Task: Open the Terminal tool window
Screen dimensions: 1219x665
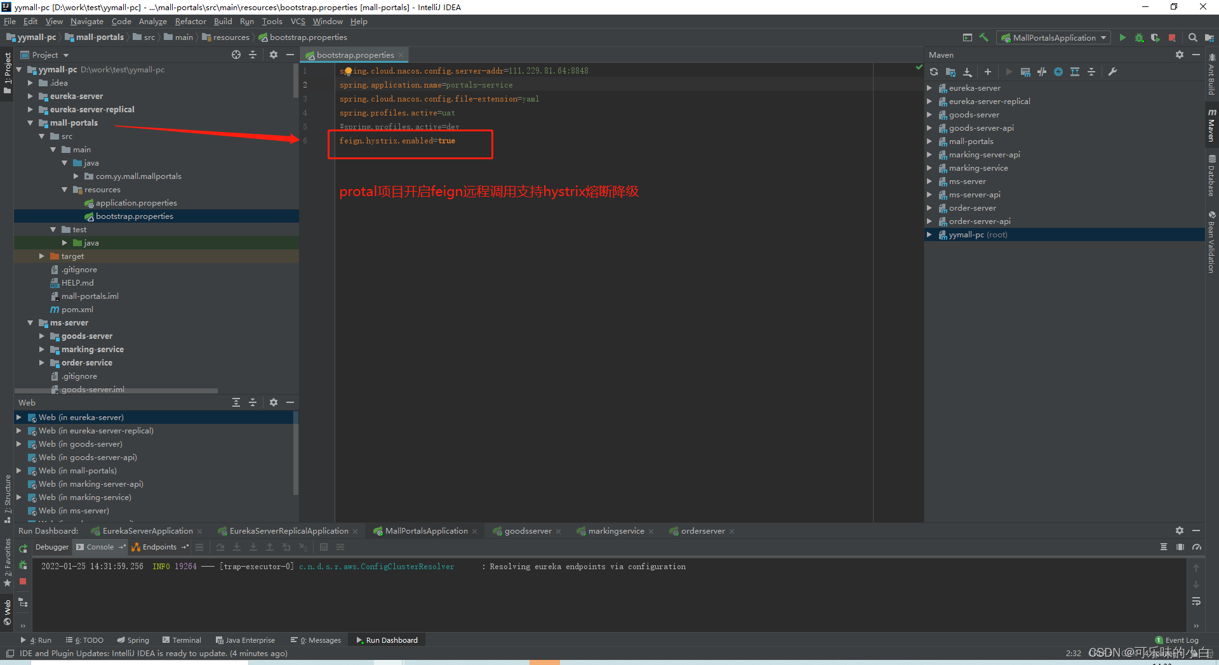Action: (182, 640)
